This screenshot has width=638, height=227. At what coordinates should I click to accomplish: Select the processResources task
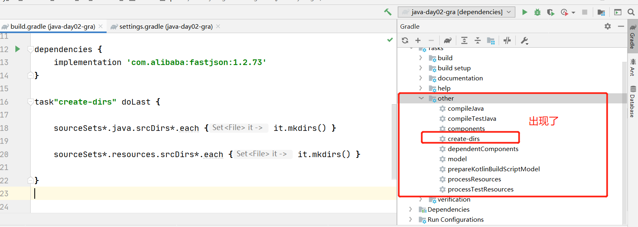[474, 179]
